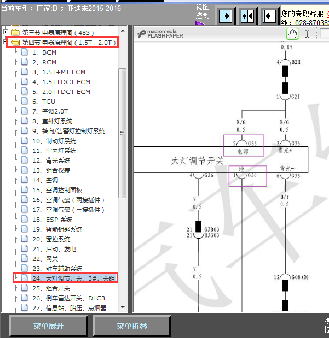Image resolution: width=329 pixels, height=338 pixels.
Task: Open 9、转向/告警灯控制灯系统 diagram
Action: [x=69, y=131]
